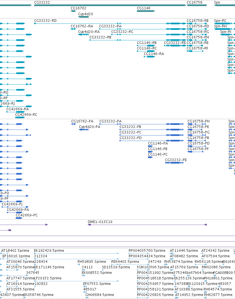The height and width of the screenshot is (299, 235).
Task: Select transcript Cyp4d20-RA
Action: tap(89, 32)
